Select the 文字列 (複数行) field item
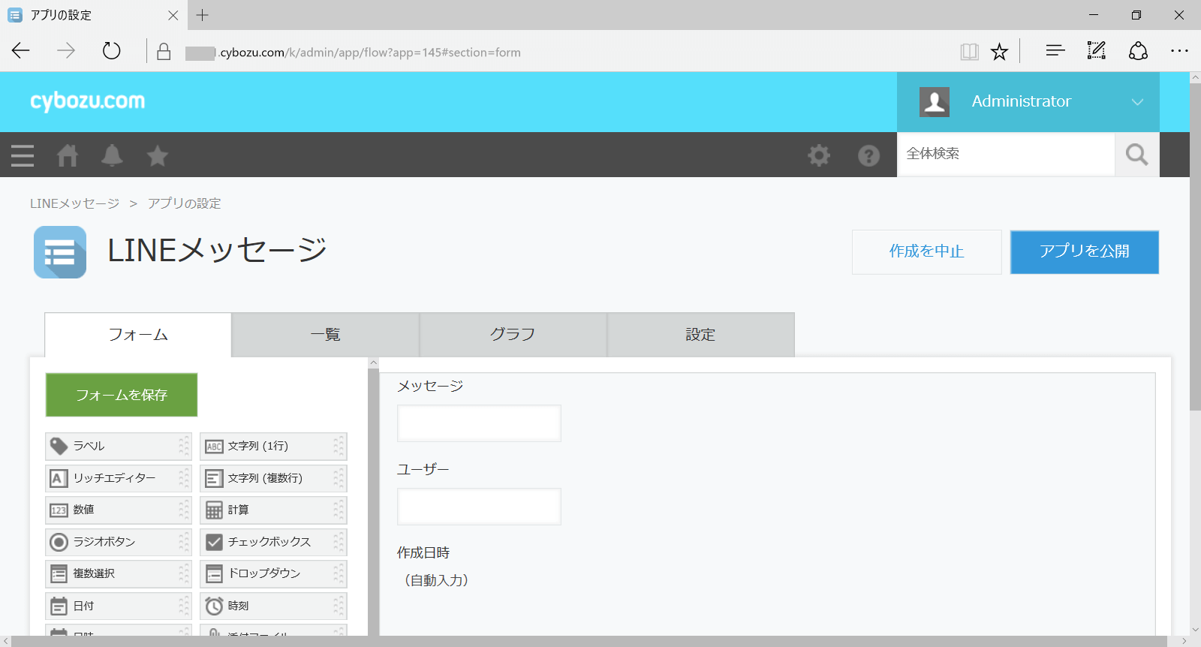This screenshot has width=1201, height=647. (273, 478)
